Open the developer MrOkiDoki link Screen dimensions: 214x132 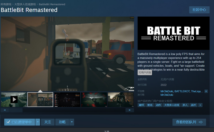(167, 91)
